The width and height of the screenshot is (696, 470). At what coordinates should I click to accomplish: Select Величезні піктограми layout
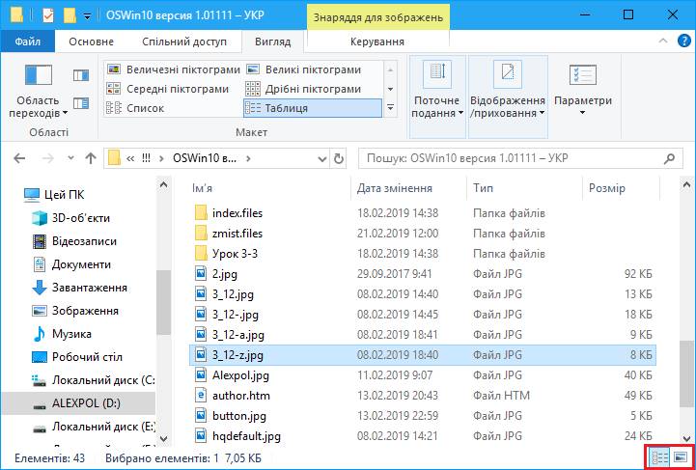(174, 69)
